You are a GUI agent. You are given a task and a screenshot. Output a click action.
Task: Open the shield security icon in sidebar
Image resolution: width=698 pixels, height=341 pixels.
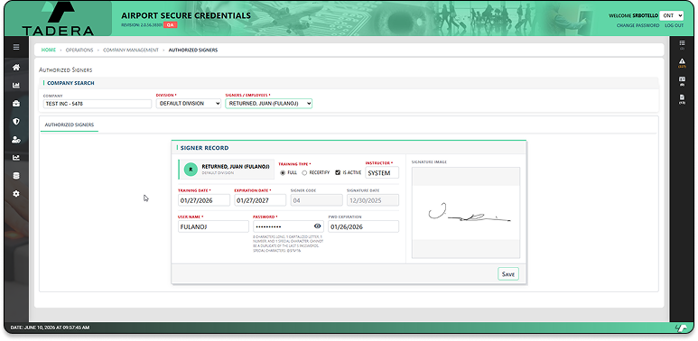[x=16, y=122]
